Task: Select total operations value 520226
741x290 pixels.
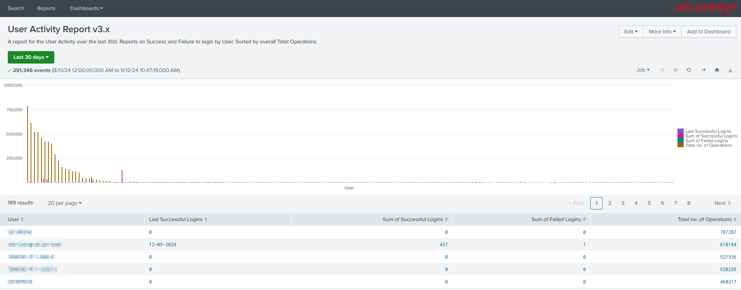Action: [x=728, y=269]
